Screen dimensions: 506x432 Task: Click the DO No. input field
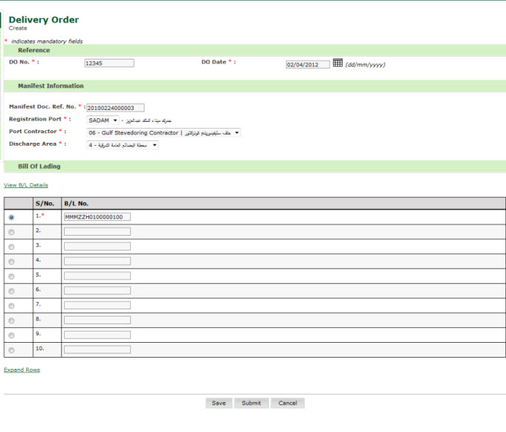point(109,63)
